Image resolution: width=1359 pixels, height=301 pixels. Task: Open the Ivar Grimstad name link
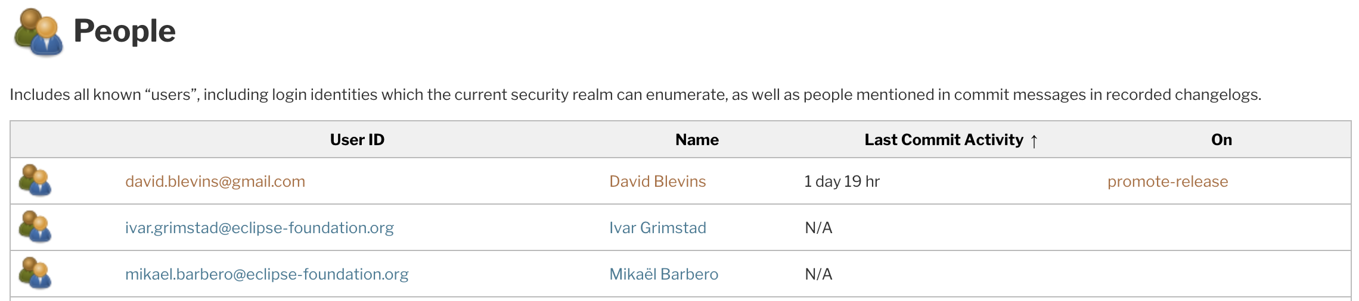(x=657, y=228)
